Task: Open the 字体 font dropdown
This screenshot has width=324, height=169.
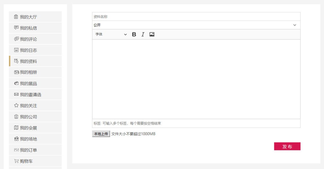Action: click(111, 34)
